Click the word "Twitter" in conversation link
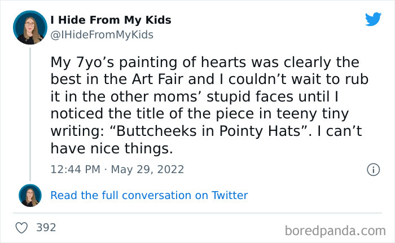395x243 pixels. coord(229,196)
